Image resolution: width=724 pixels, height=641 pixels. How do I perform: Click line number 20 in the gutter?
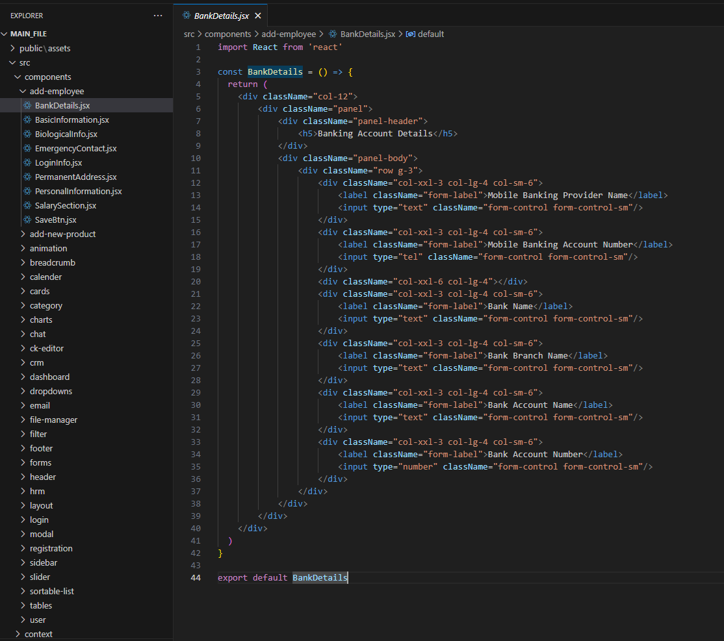[x=196, y=282]
